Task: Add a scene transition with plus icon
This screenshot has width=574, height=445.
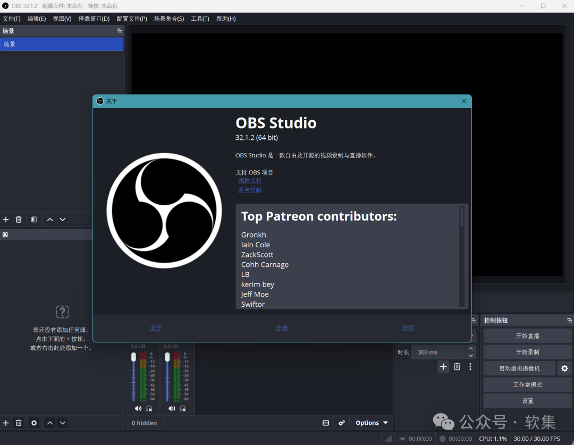Action: click(443, 367)
